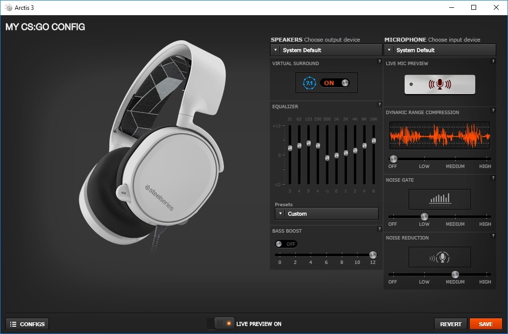Open Noise Gate help question mark

tap(493, 178)
